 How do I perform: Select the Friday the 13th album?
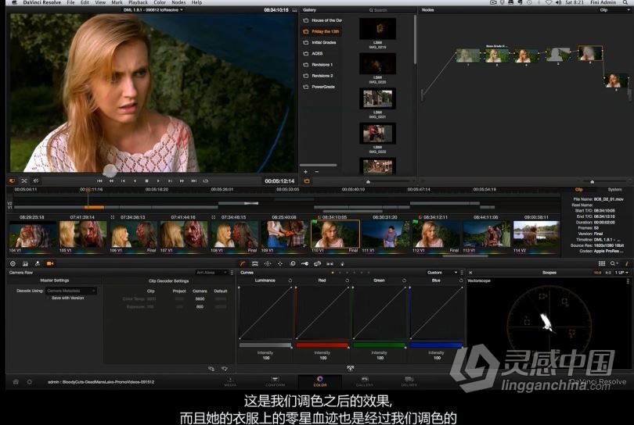tap(322, 31)
